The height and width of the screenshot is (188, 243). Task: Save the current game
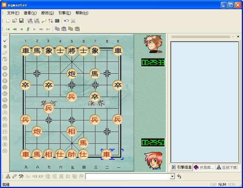click(x=22, y=21)
